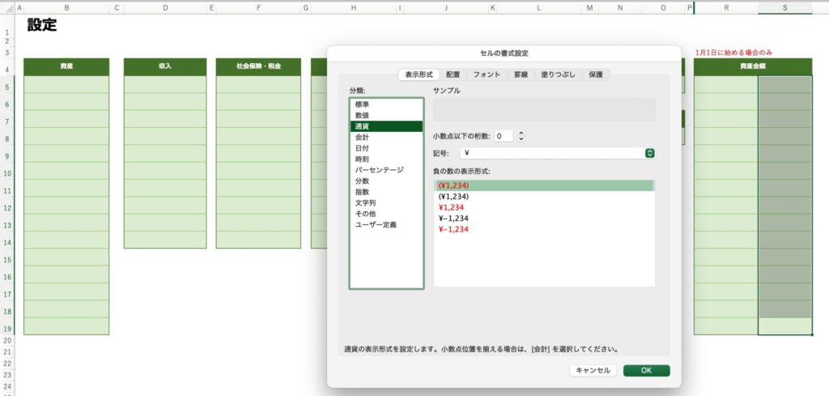Image resolution: width=829 pixels, height=396 pixels.
Task: Select the 会計 category
Action: [x=362, y=138]
